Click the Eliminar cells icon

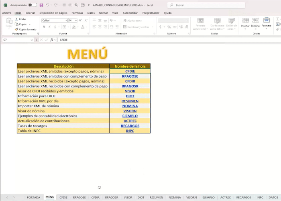point(255,20)
